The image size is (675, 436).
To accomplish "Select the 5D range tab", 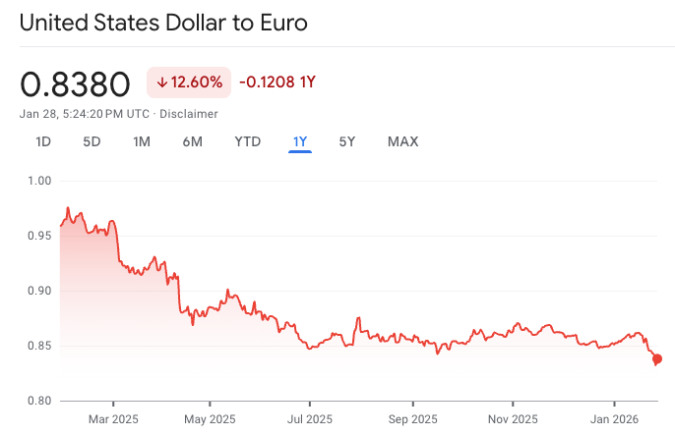I will (x=92, y=141).
